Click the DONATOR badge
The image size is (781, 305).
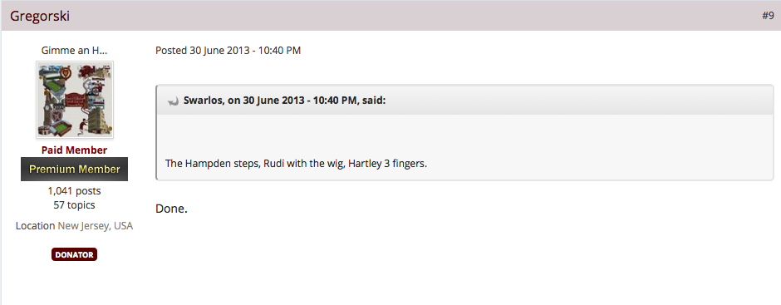74,254
